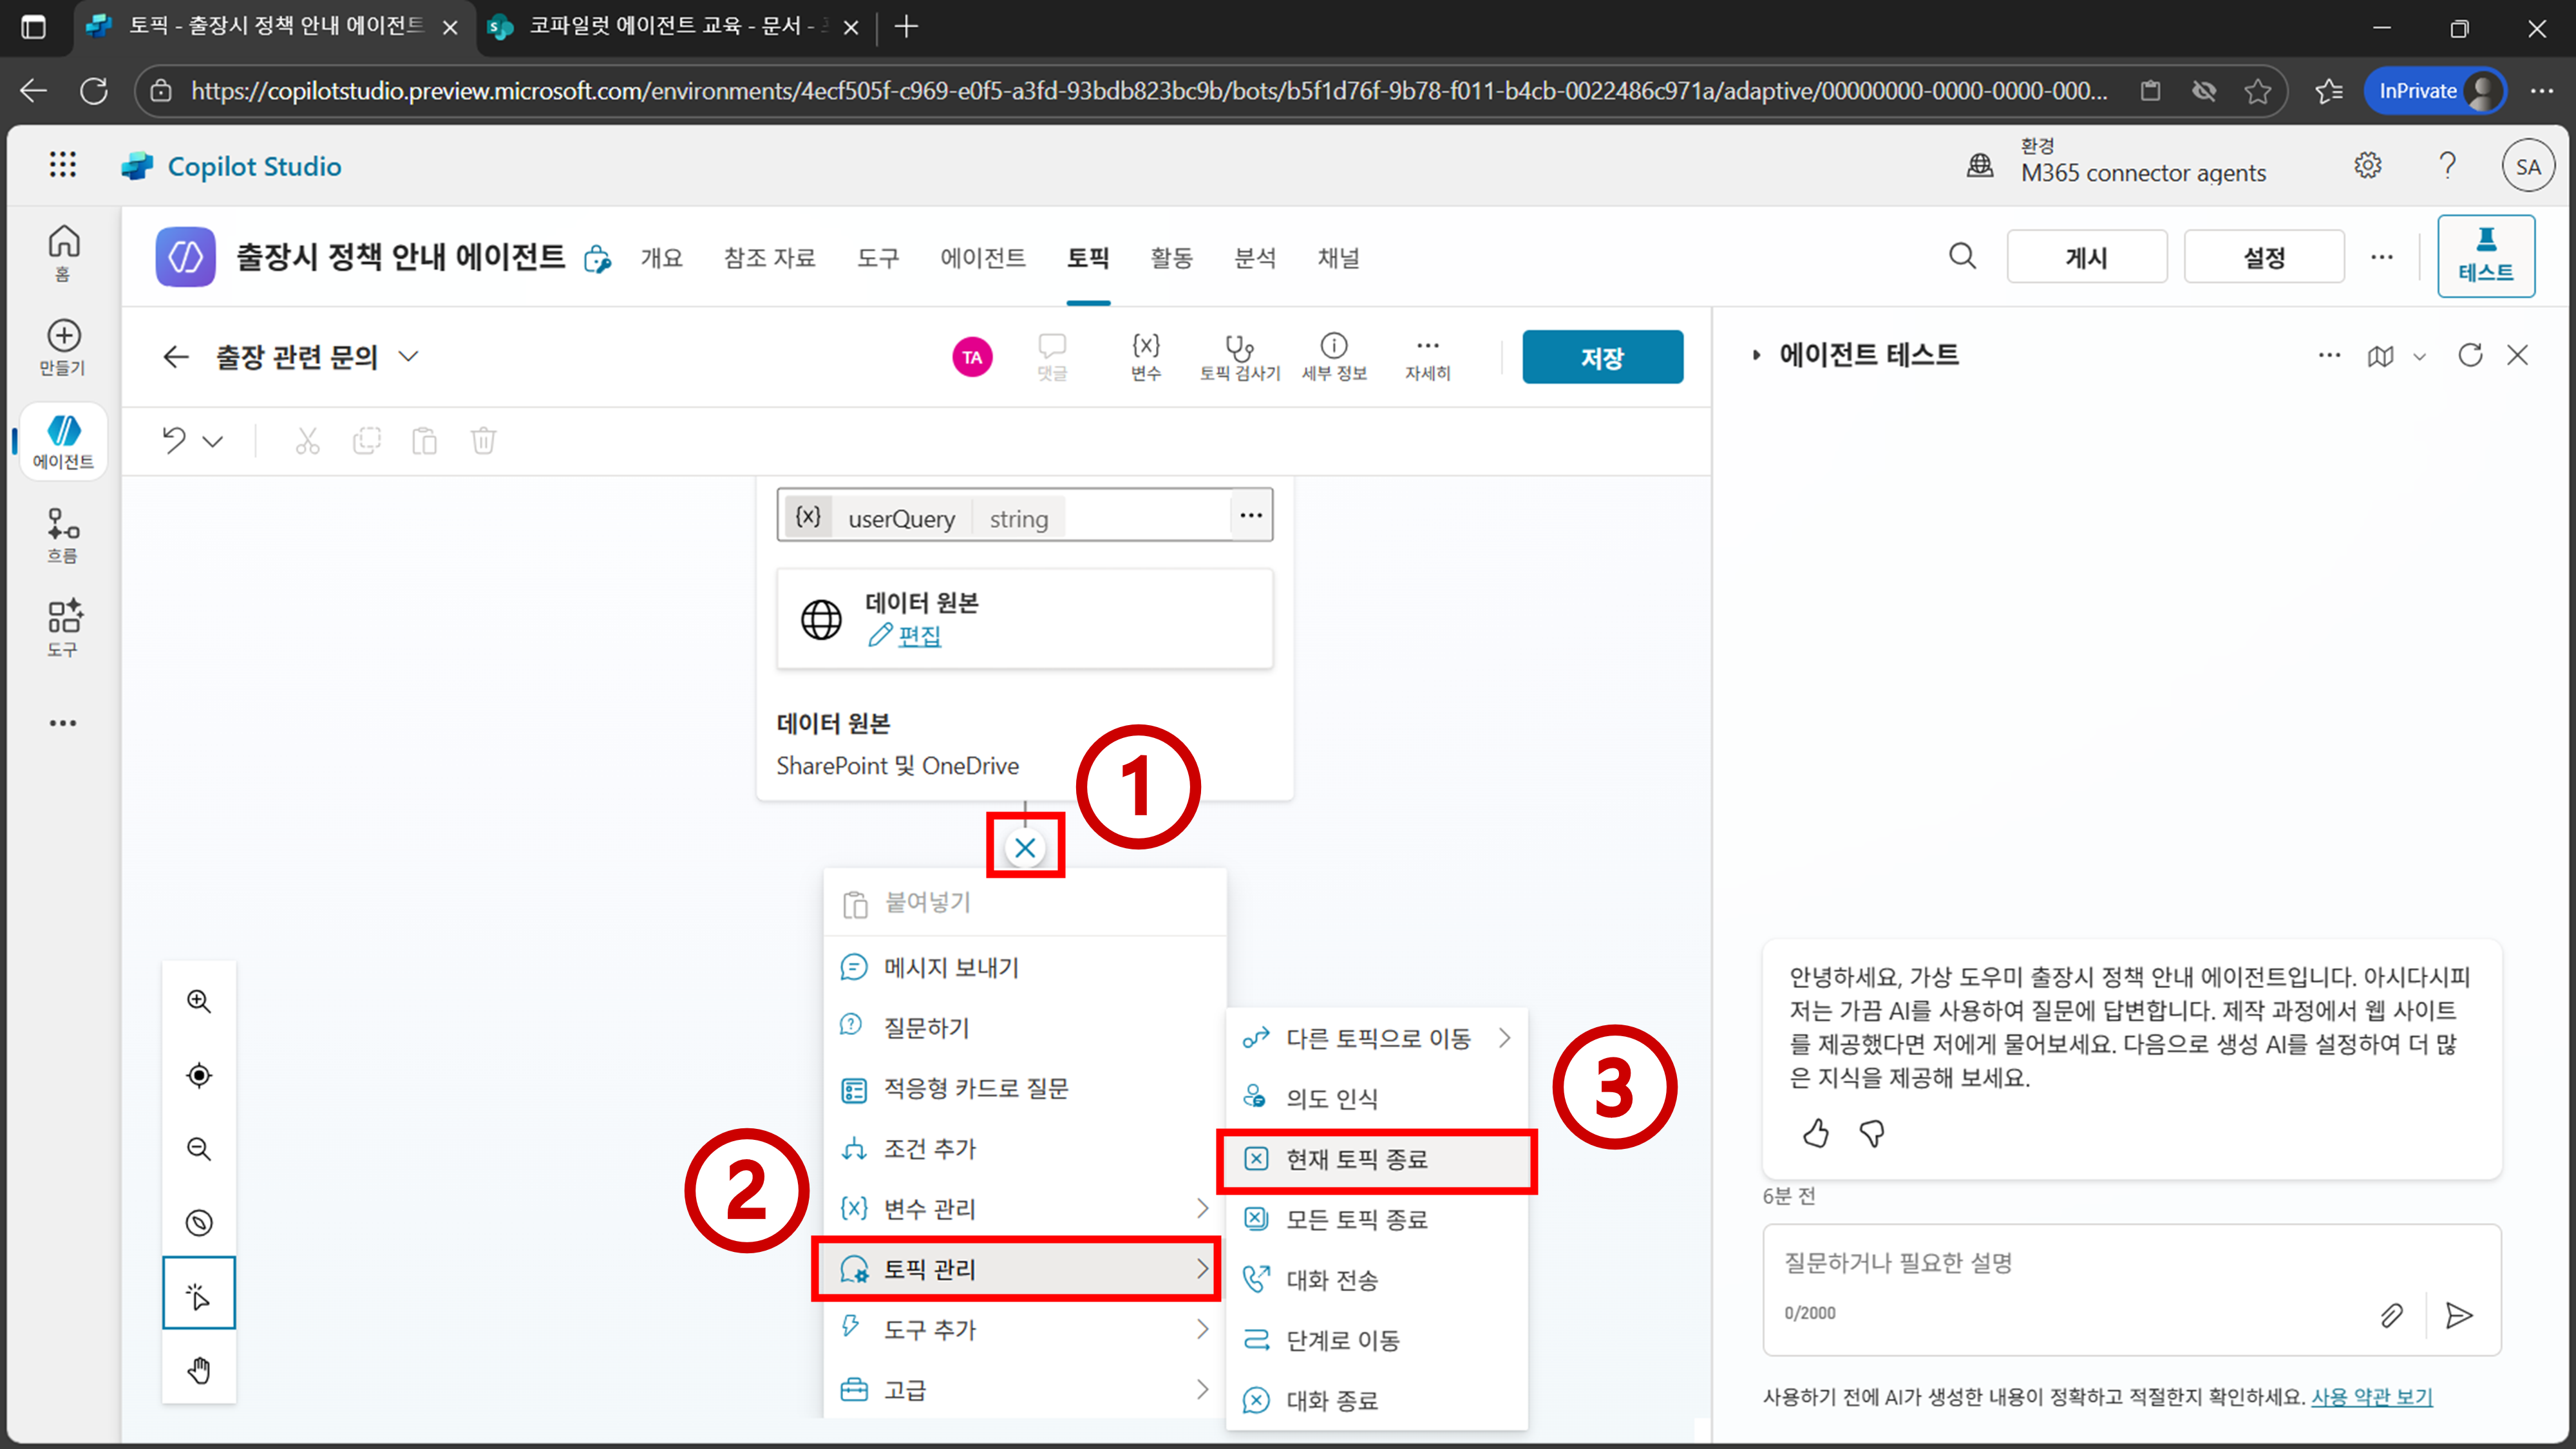Click the zoom in magnifier on canvas

coord(199,1001)
